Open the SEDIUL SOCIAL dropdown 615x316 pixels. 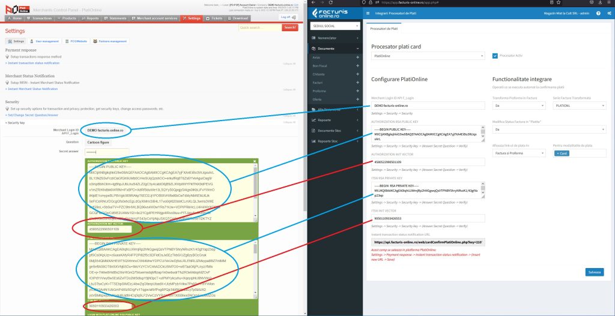point(335,26)
